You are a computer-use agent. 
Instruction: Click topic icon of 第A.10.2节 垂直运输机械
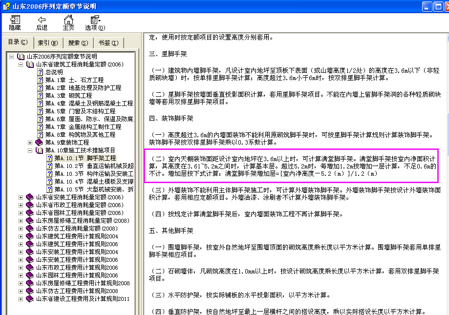coord(49,166)
